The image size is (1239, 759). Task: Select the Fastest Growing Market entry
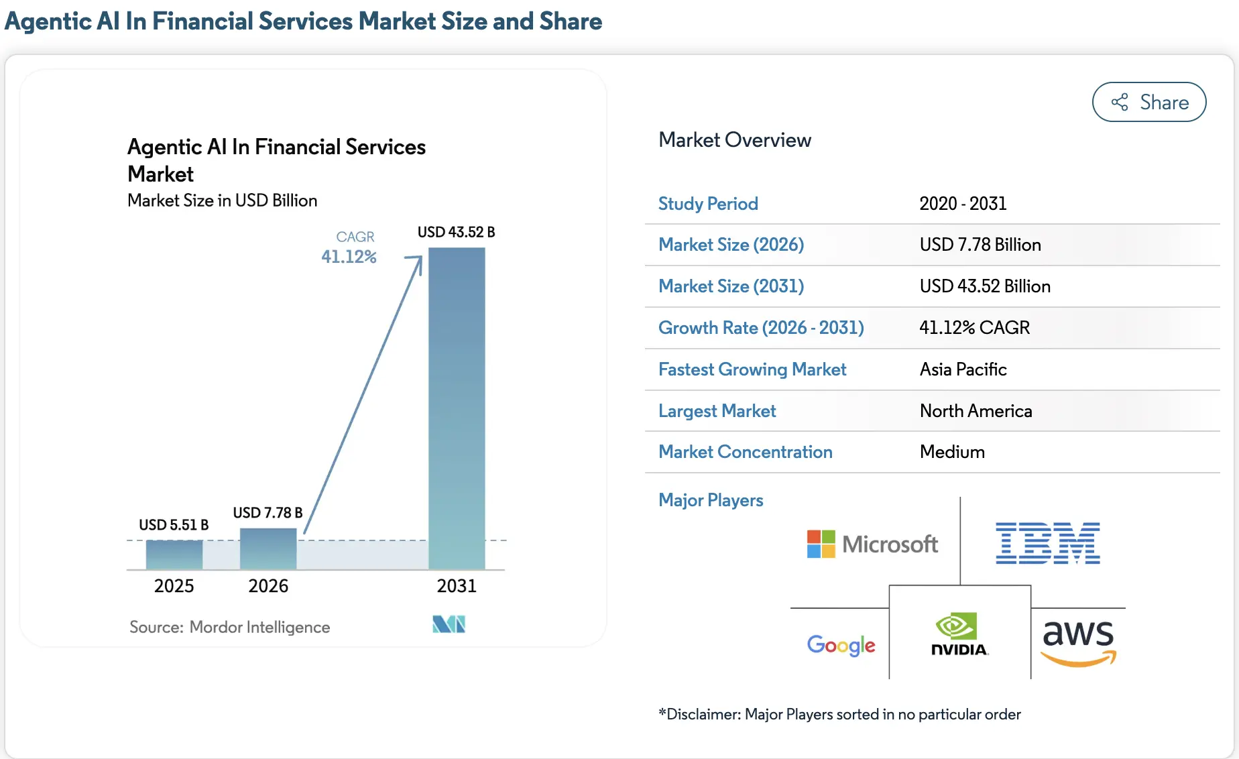[x=752, y=369]
